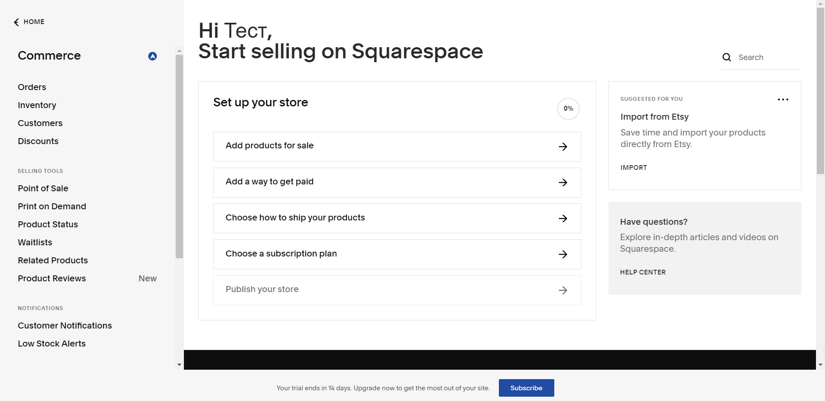
Task: Open Print on Demand
Action: [52, 206]
